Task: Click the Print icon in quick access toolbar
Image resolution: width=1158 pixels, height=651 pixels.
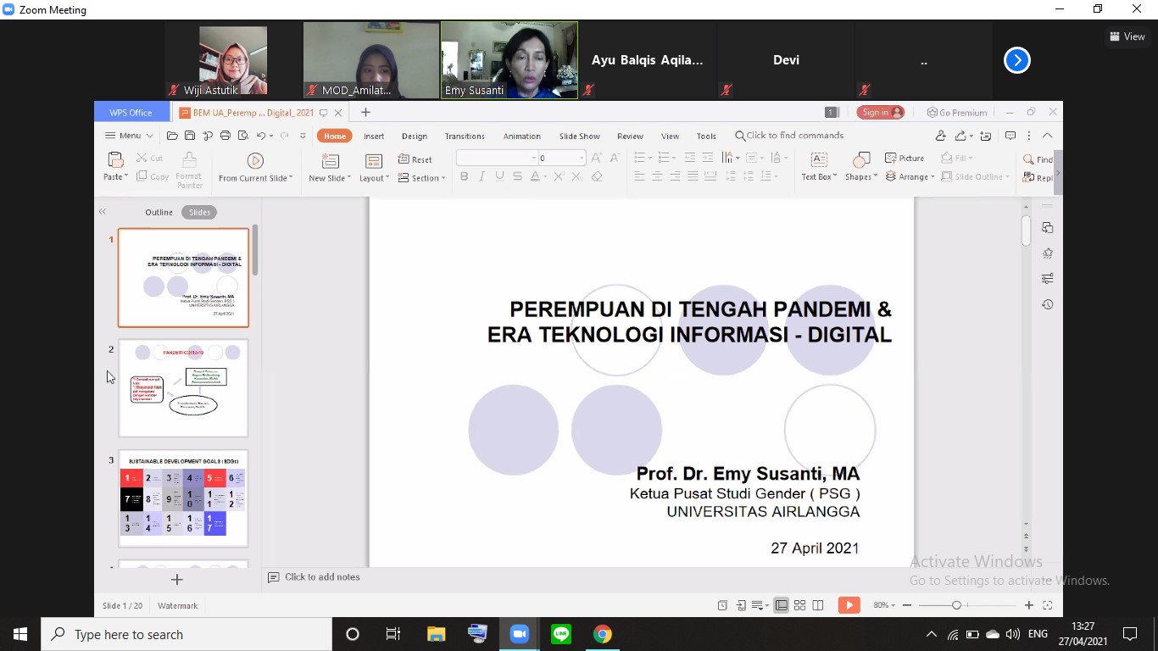Action: [x=225, y=136]
